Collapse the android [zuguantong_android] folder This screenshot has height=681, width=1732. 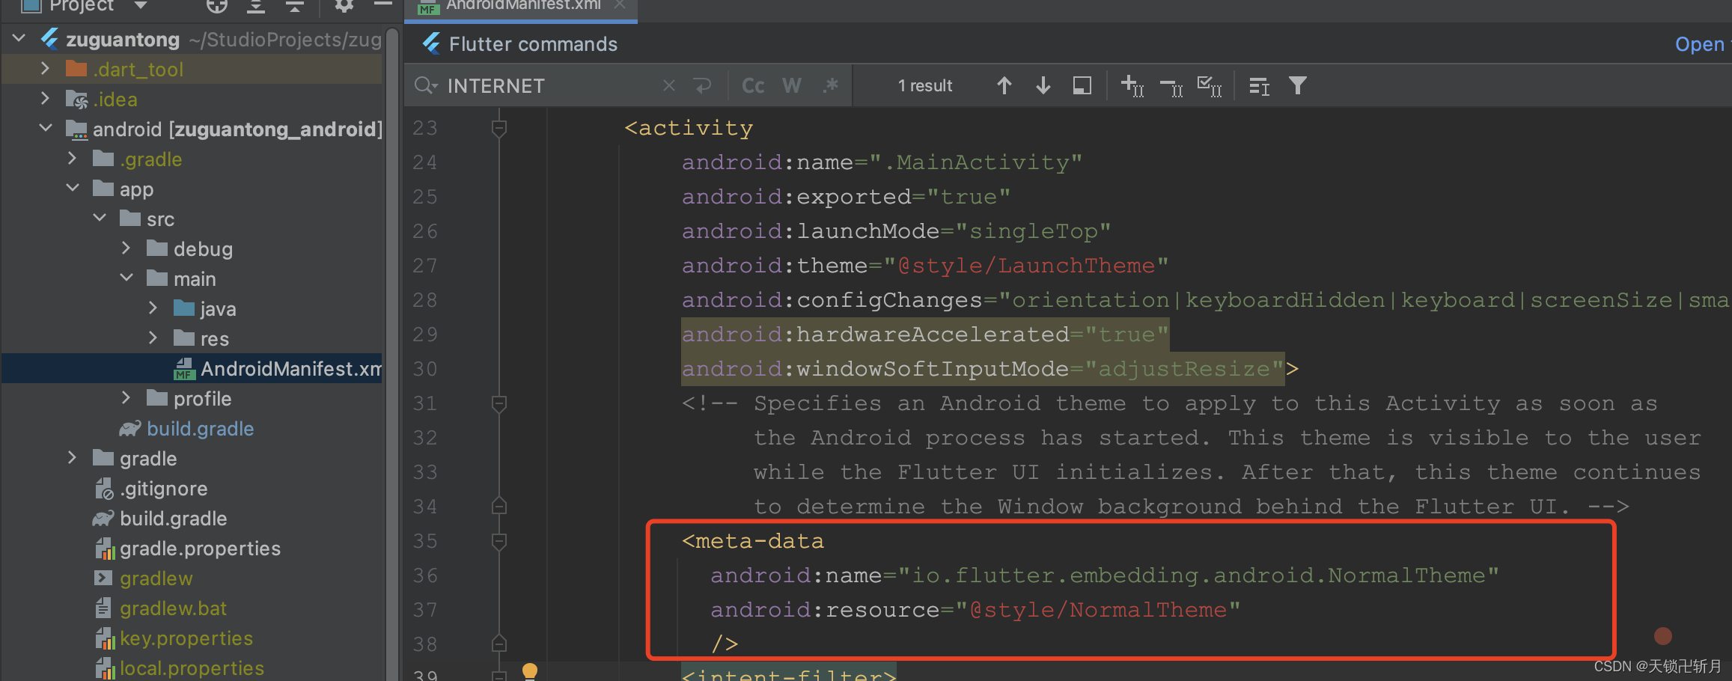(x=45, y=128)
